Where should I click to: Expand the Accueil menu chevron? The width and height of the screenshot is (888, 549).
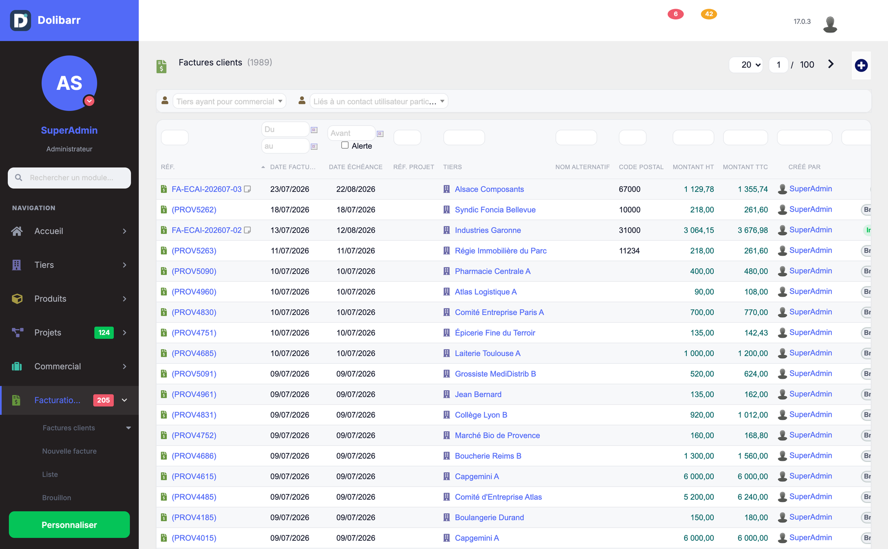125,231
